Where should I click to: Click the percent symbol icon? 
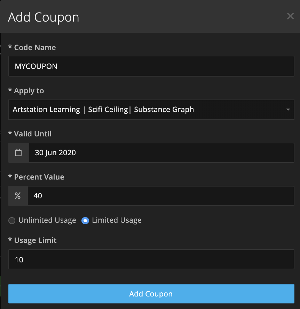(18, 196)
